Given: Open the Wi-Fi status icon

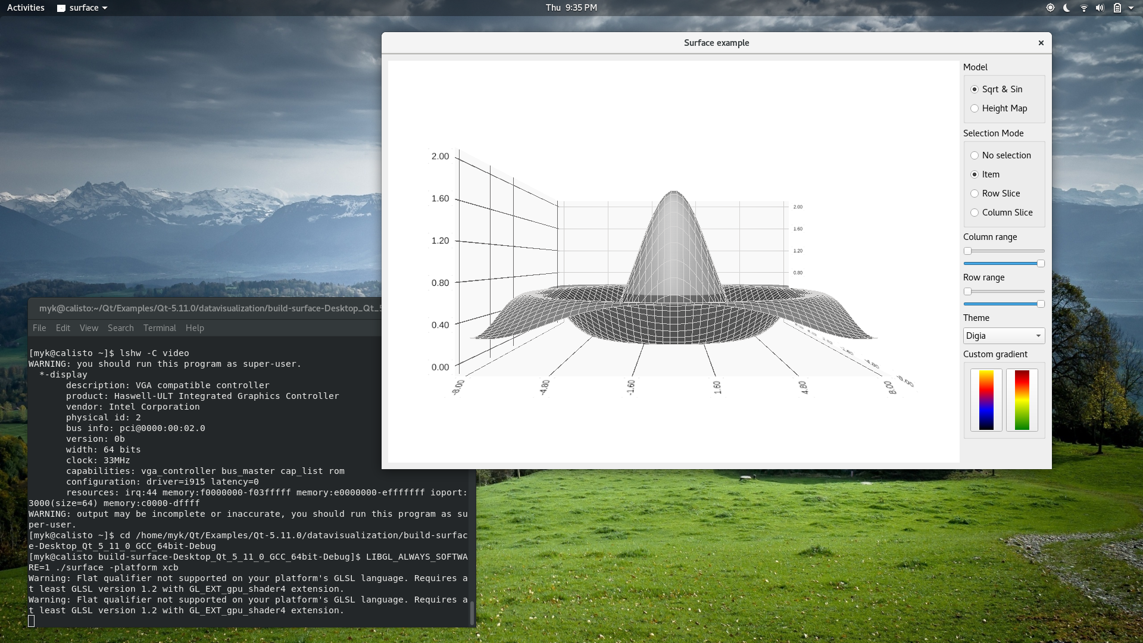Looking at the screenshot, I should pyautogui.click(x=1083, y=8).
